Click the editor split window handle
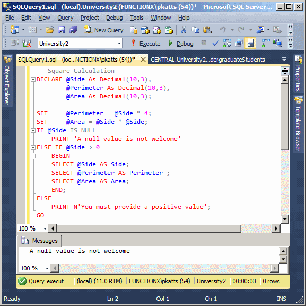Viewport: 306px width, 306px height. tap(285, 71)
